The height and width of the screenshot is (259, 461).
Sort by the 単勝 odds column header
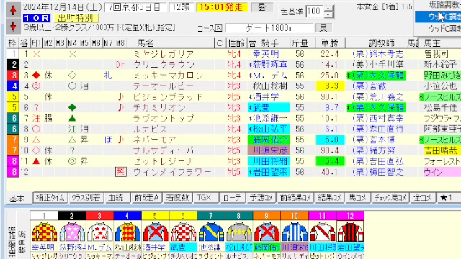tap(330, 43)
